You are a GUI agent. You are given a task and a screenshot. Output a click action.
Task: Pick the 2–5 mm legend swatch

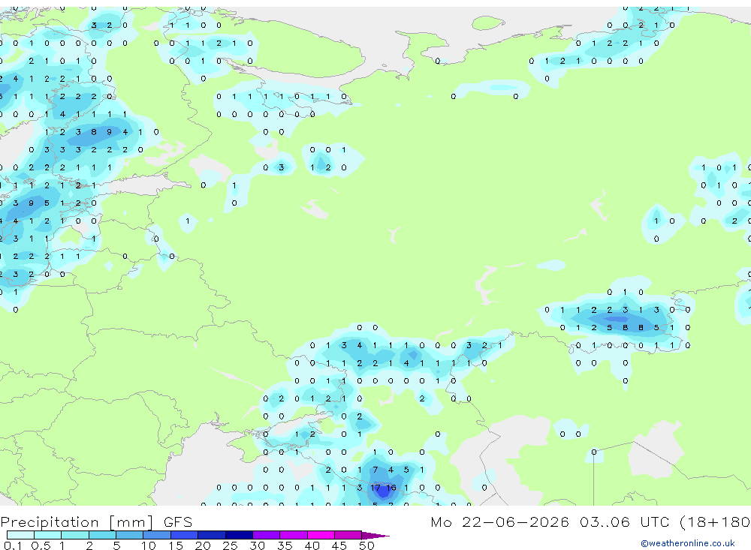click(102, 535)
